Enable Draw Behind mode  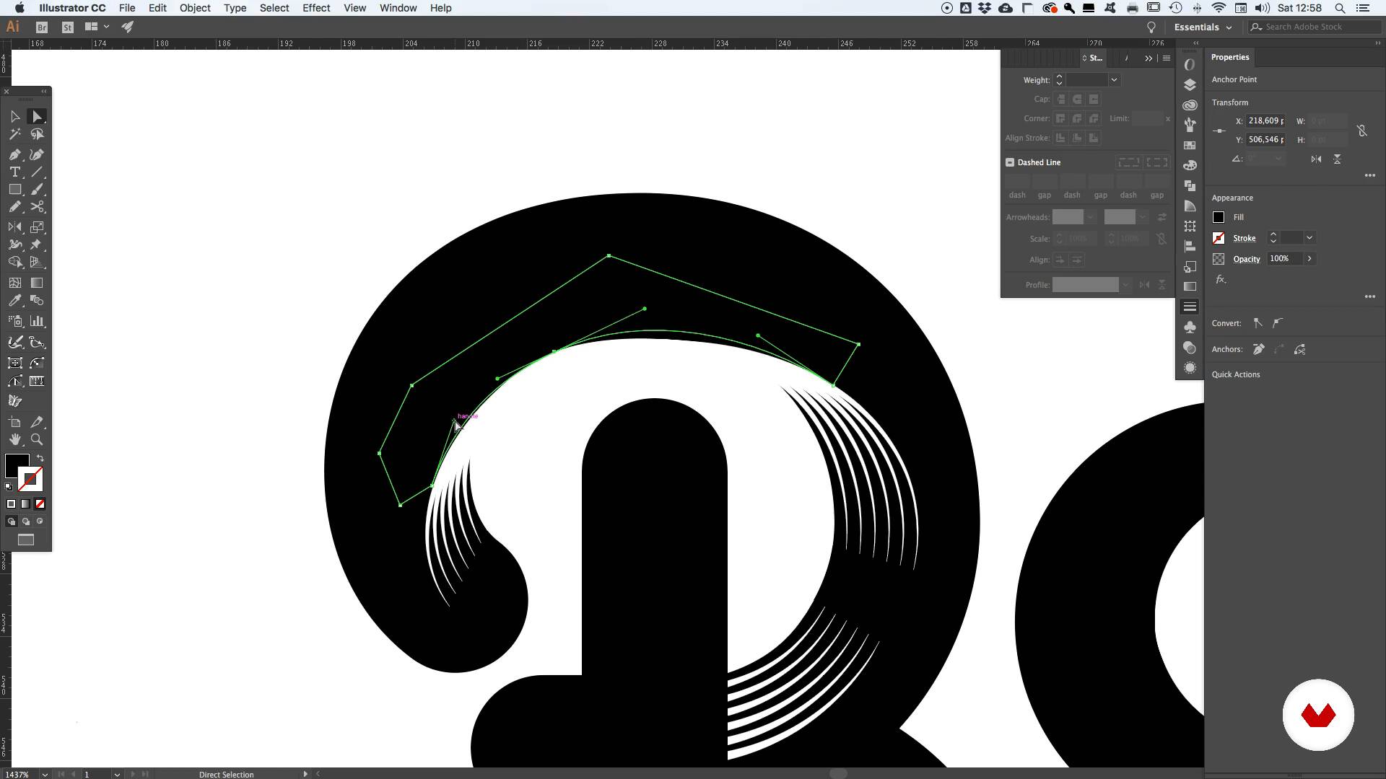point(25,521)
